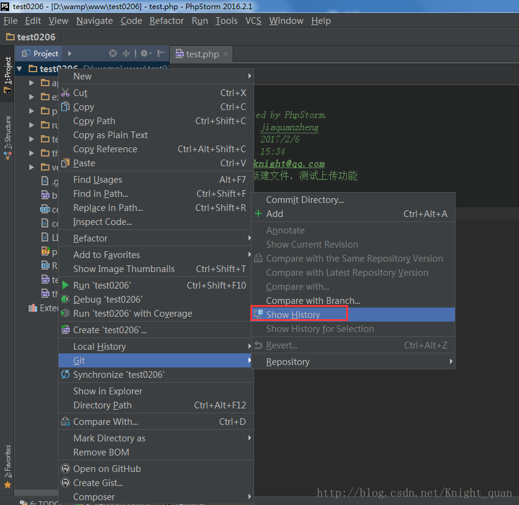Open the Tools menu

tap(227, 21)
